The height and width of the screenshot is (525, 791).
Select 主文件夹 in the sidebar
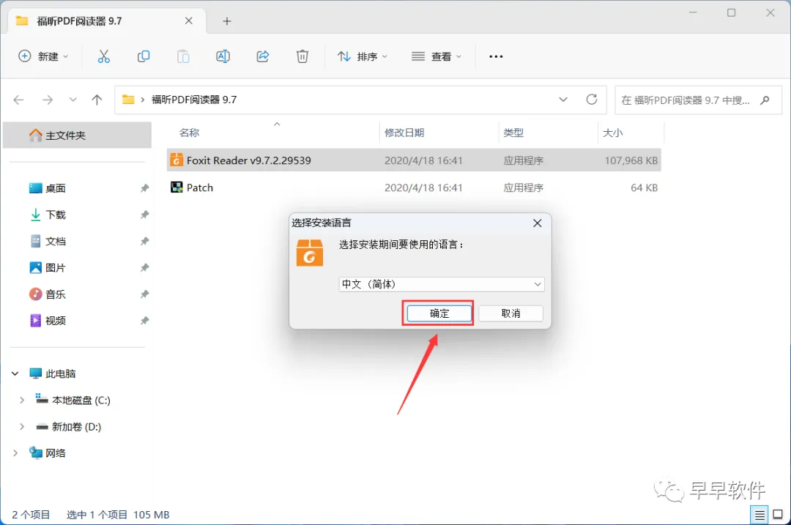[77, 135]
